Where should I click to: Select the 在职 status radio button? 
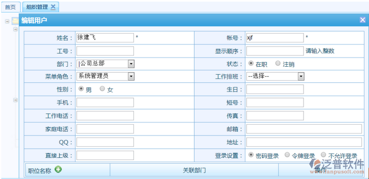click(251, 63)
